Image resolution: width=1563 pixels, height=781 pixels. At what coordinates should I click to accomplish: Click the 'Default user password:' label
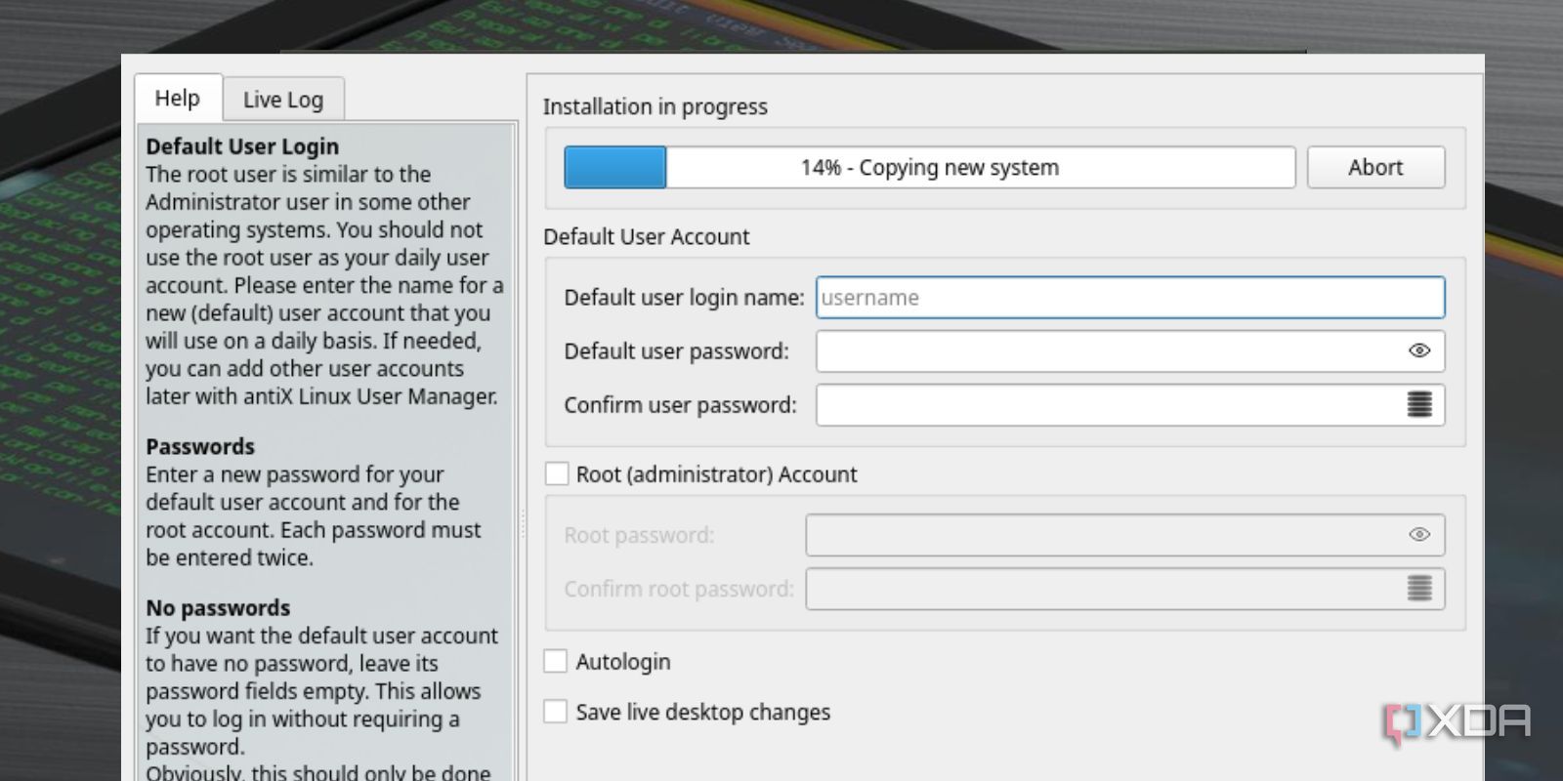point(676,351)
